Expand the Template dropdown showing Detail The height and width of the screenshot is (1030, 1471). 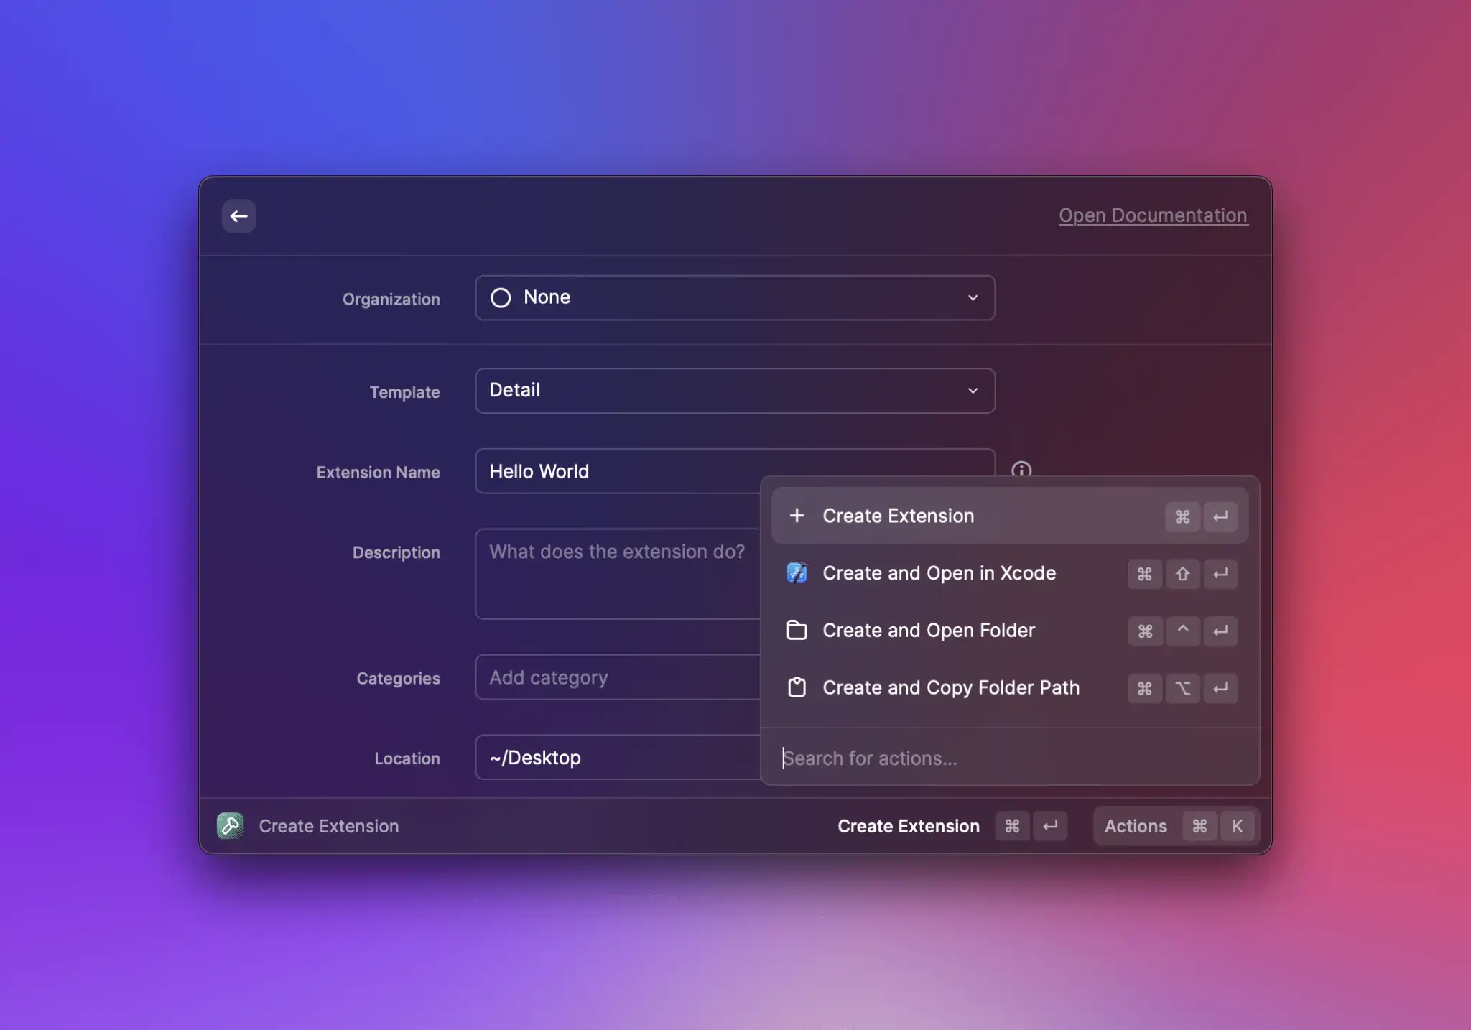734,391
